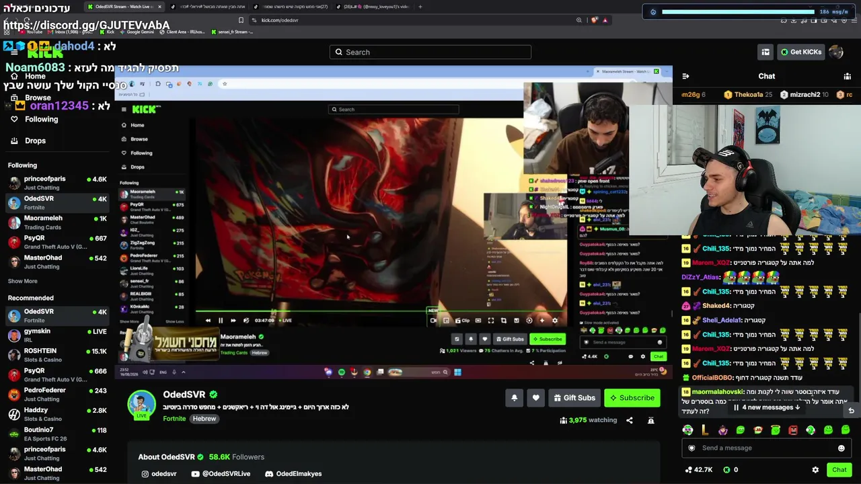Insert the gold L emote

pos(705,430)
